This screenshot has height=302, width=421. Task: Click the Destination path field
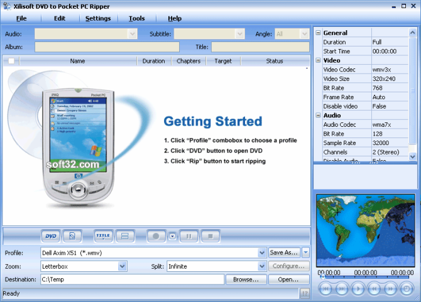tap(132, 279)
